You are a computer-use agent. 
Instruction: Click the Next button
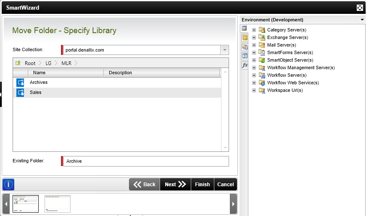pos(175,185)
